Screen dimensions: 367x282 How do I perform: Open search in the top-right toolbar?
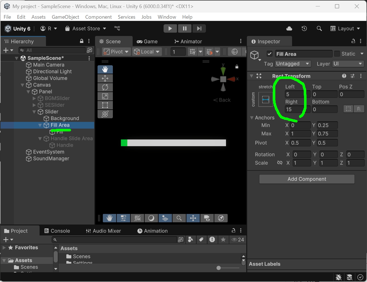tap(319, 28)
